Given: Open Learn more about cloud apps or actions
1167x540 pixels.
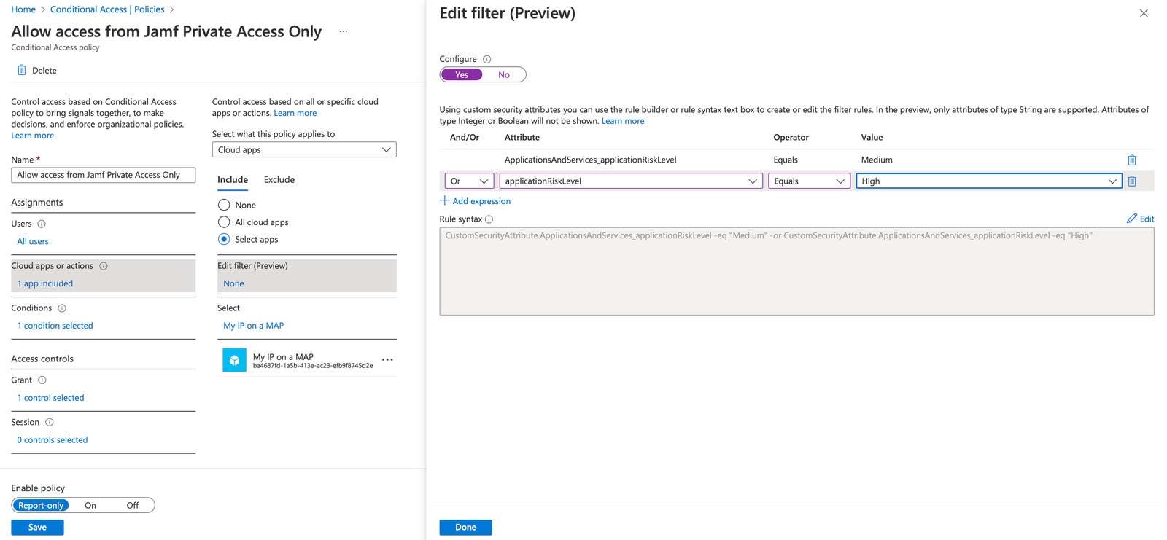Looking at the screenshot, I should click(x=295, y=113).
